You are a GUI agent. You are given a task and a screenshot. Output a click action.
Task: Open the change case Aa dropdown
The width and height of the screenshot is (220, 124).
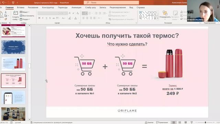point(63,18)
